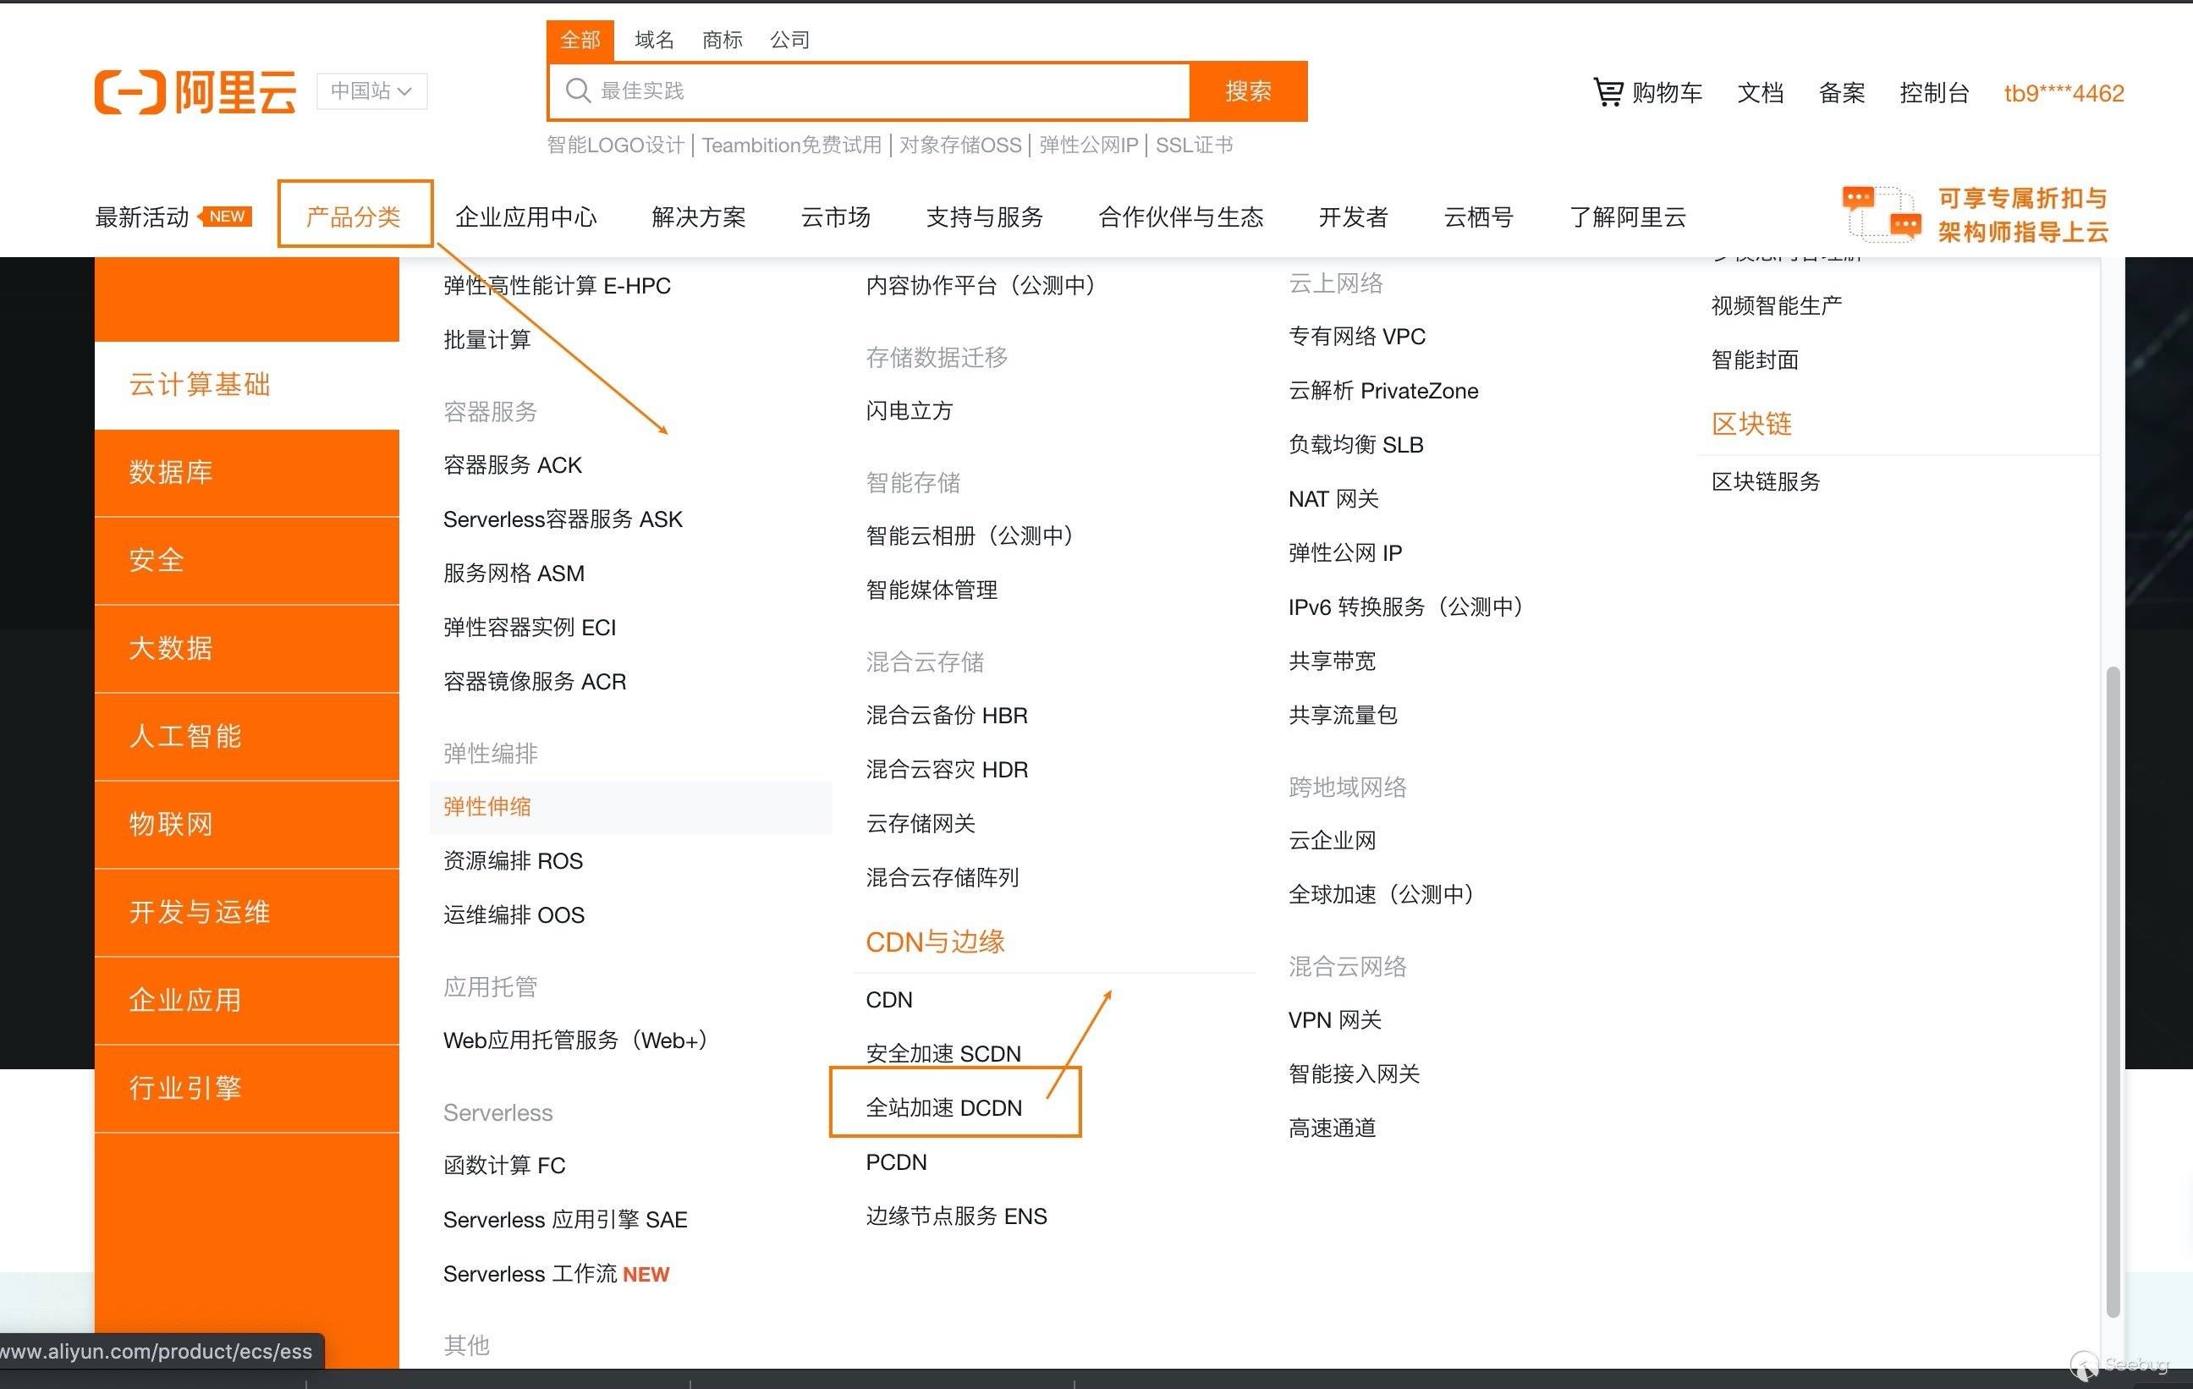Open the 解决方案 menu item
2193x1389 pixels.
[699, 217]
